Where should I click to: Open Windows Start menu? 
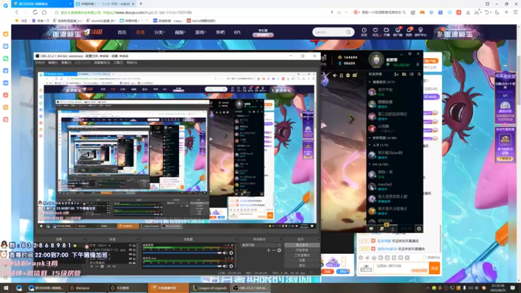pyautogui.click(x=6, y=288)
